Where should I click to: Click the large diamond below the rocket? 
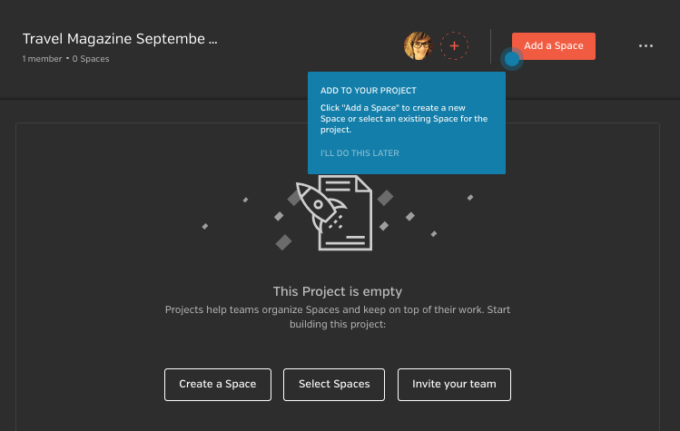point(283,242)
